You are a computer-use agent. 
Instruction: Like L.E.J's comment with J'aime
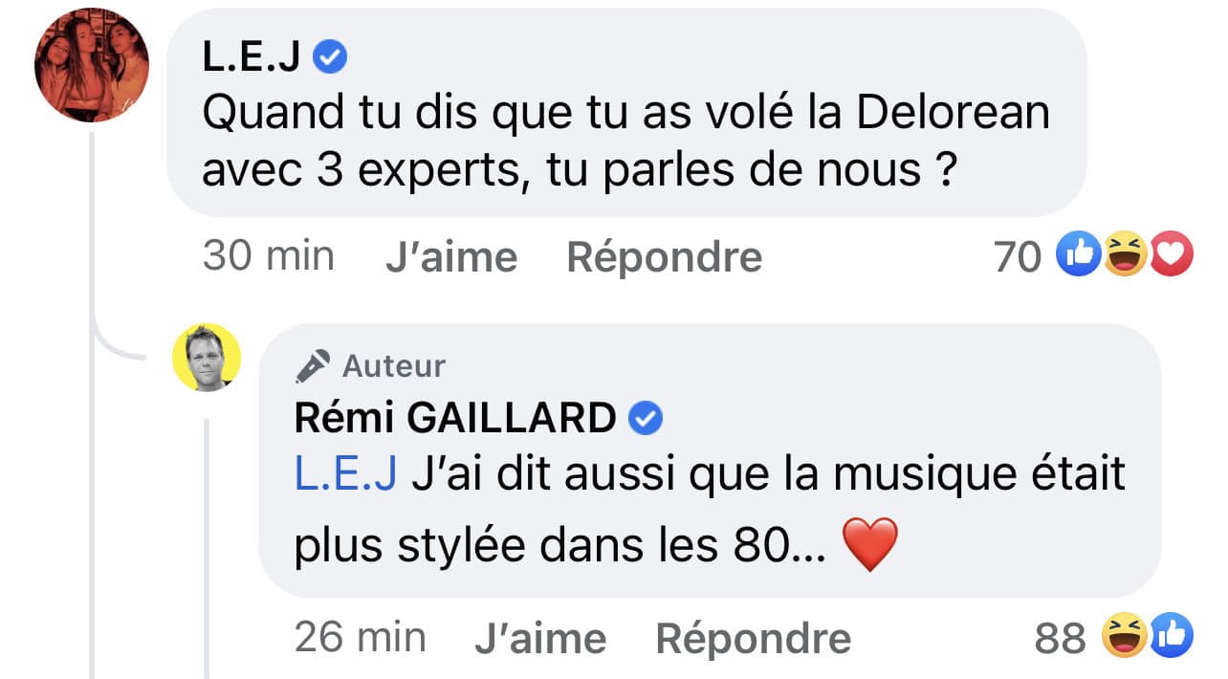[451, 257]
